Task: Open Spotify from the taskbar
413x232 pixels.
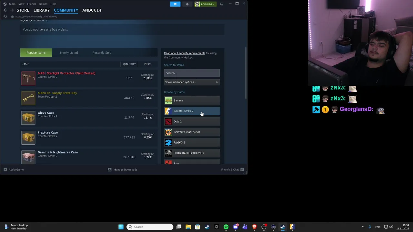Action: click(x=226, y=227)
